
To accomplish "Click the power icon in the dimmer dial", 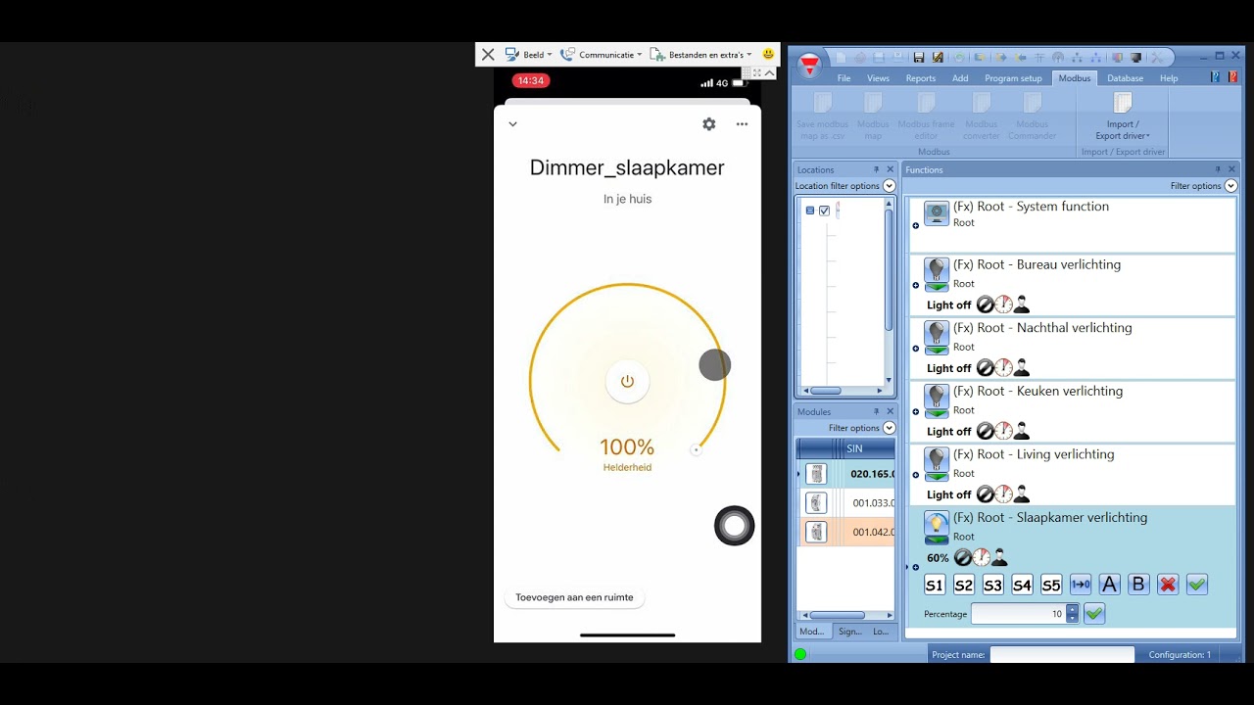I will click(627, 382).
